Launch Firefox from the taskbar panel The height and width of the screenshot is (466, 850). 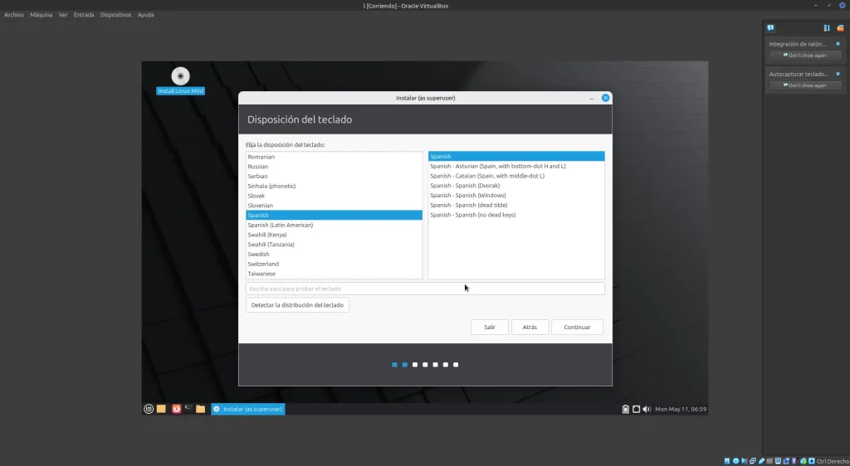point(176,409)
